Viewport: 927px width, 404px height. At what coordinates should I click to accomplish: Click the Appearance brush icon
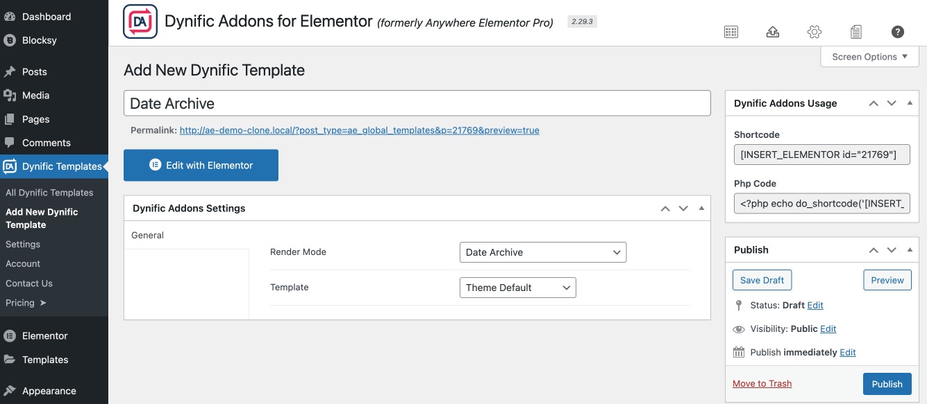click(10, 391)
